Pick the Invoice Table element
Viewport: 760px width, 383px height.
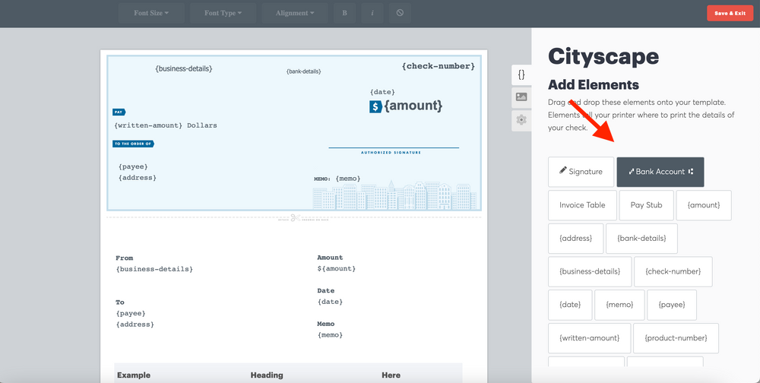pyautogui.click(x=582, y=205)
